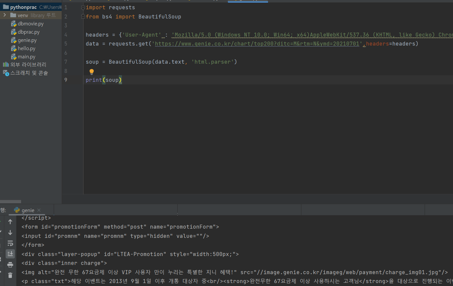This screenshot has width=453, height=286.
Task: Open the genie.co.kr chart URL link
Action: pyautogui.click(x=257, y=44)
